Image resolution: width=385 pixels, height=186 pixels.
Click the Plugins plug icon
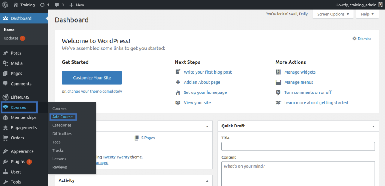click(x=5, y=162)
